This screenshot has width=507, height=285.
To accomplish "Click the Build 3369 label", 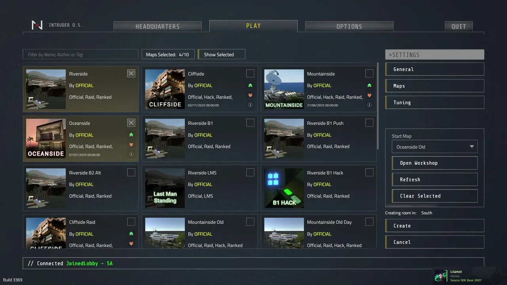I will pos(13,280).
